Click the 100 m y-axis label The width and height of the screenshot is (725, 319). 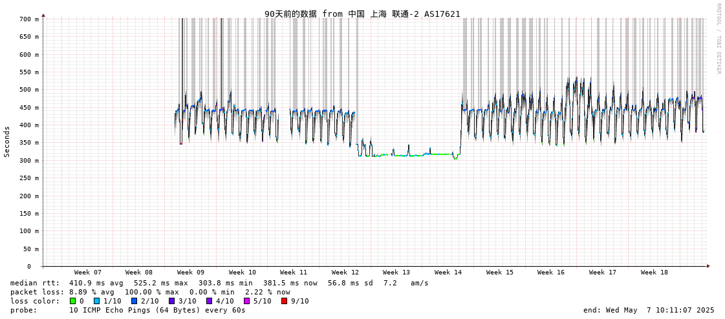click(29, 231)
